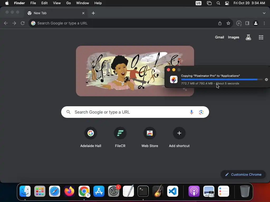Open the US input source menu

[x=198, y=3]
